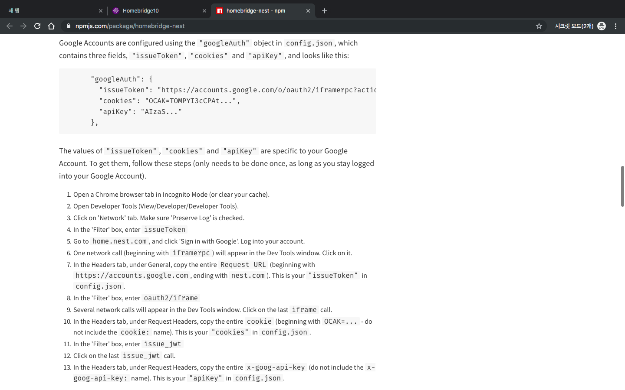The height and width of the screenshot is (390, 625).
Task: Switch to the Homebridge10 tab
Action: [x=159, y=11]
